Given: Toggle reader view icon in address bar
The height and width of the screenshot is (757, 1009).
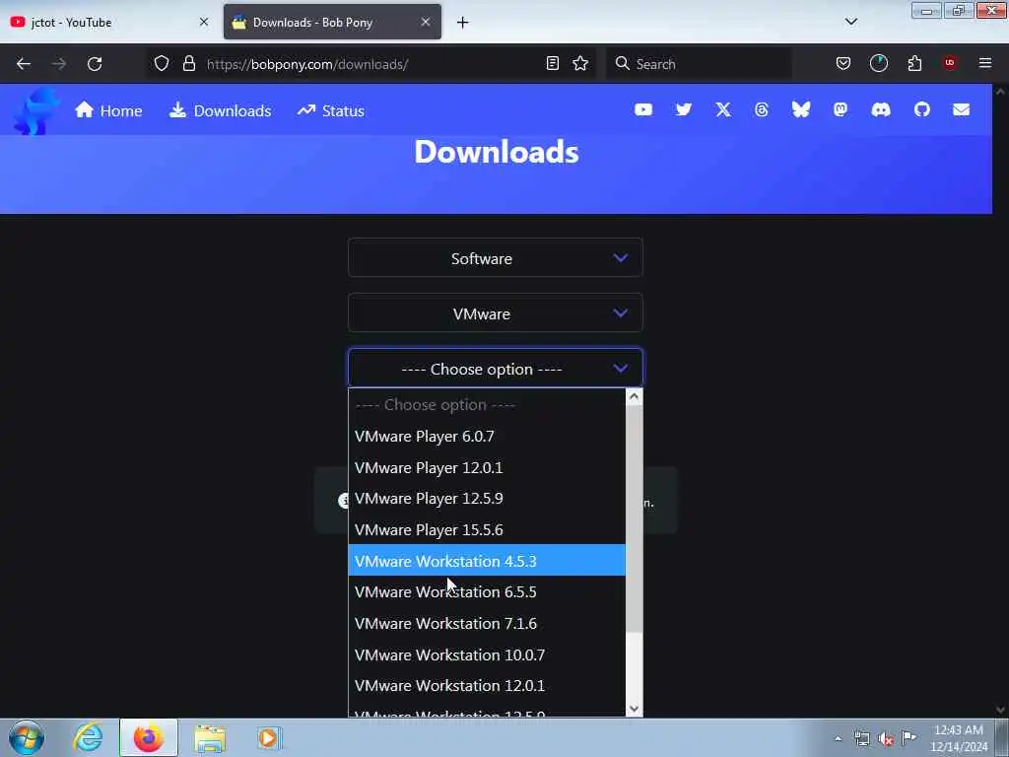Looking at the screenshot, I should click(x=552, y=64).
